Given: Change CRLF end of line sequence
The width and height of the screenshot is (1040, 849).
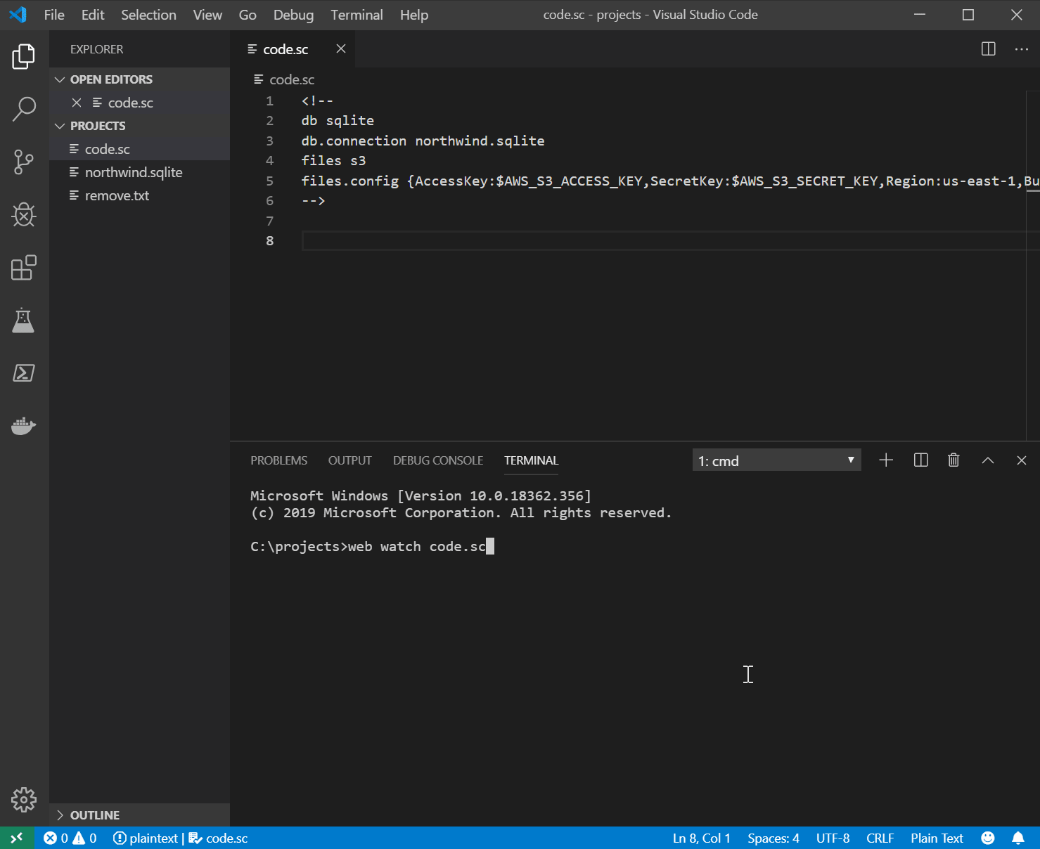Looking at the screenshot, I should pyautogui.click(x=880, y=838).
